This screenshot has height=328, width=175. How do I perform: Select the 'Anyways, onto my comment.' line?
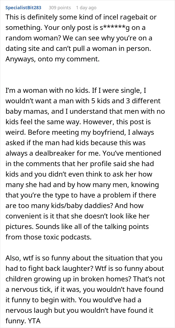pos(41,60)
